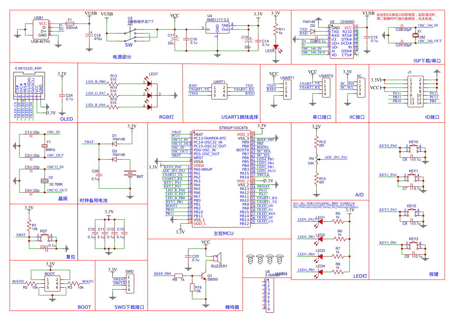This screenshot has width=454, height=321.
Task: Click the first M3 copper pillar screw
Action: tap(250, 259)
